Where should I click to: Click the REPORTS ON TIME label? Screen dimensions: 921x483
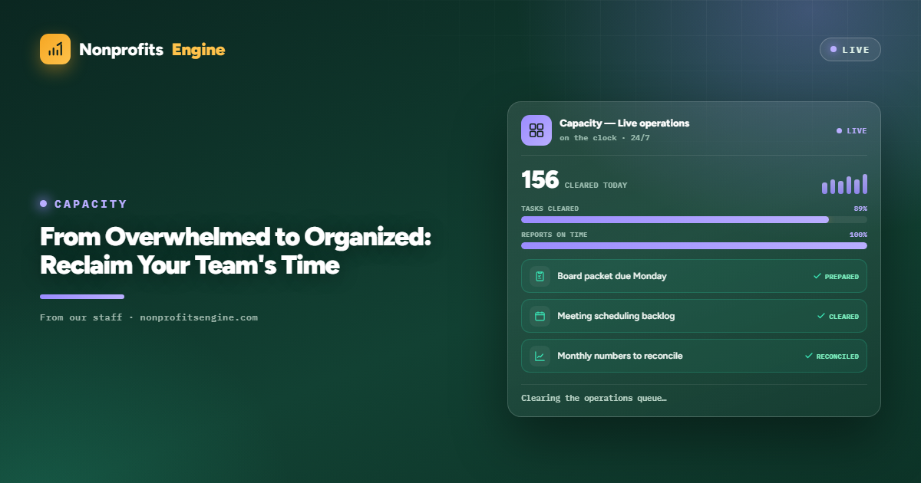(554, 235)
